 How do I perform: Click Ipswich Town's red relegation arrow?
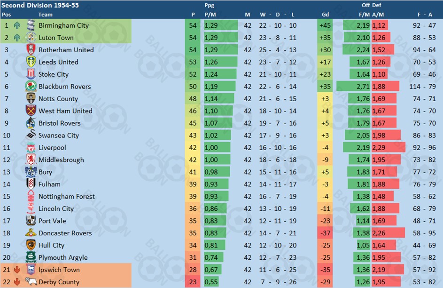click(x=17, y=270)
